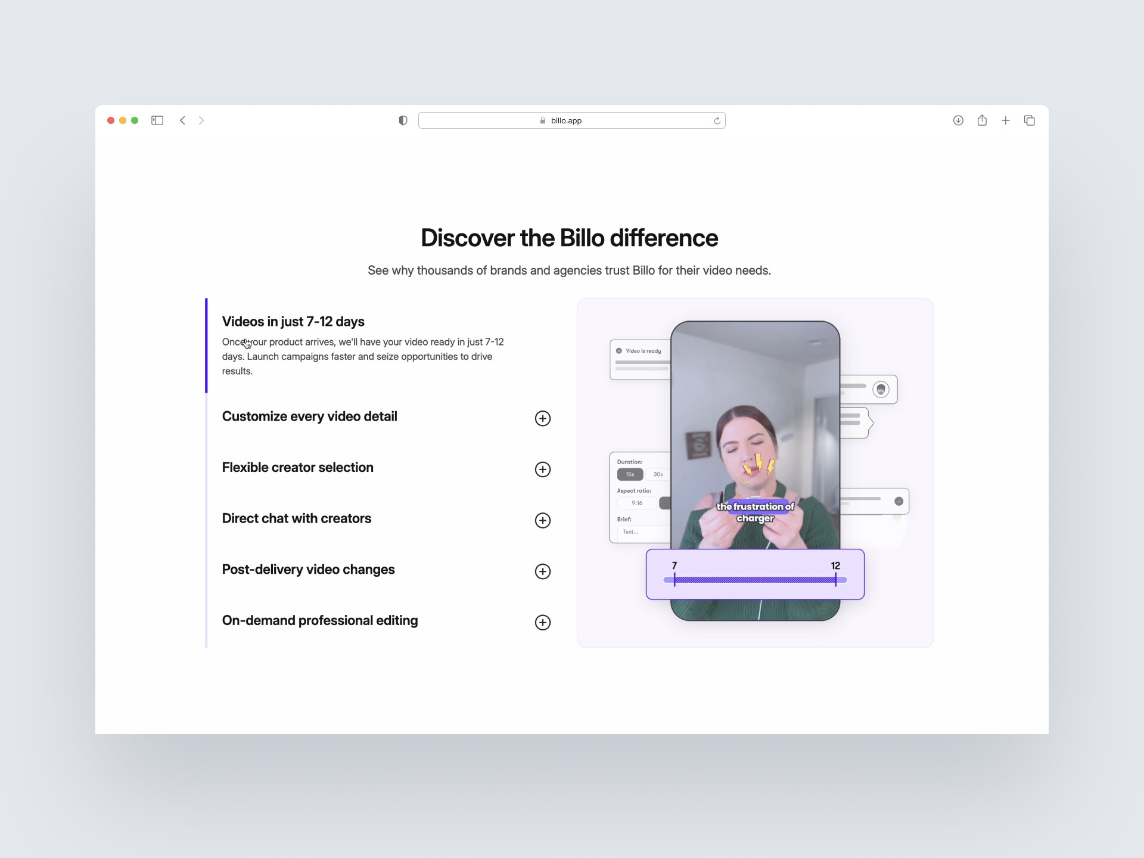Click the Video is ready notification card
The width and height of the screenshot is (1144, 858).
point(641,360)
